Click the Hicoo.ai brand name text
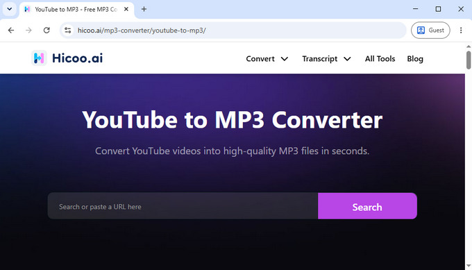Viewport: 472px width, 270px height. click(x=77, y=58)
